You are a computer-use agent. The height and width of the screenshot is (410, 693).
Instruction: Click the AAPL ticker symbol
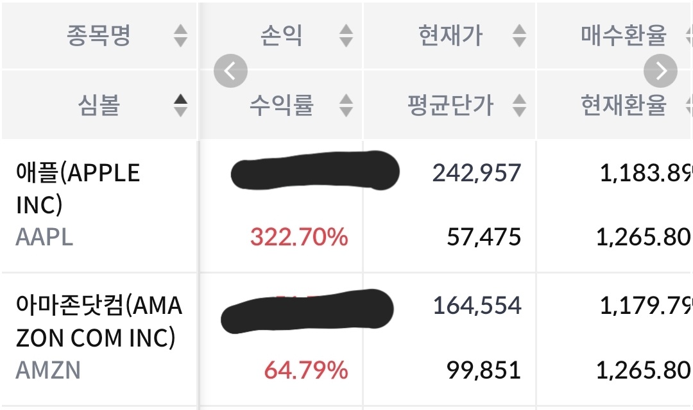(44, 237)
